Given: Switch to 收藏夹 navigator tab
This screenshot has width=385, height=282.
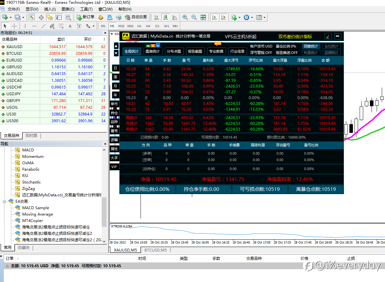Looking at the screenshot, I should click(24, 248).
